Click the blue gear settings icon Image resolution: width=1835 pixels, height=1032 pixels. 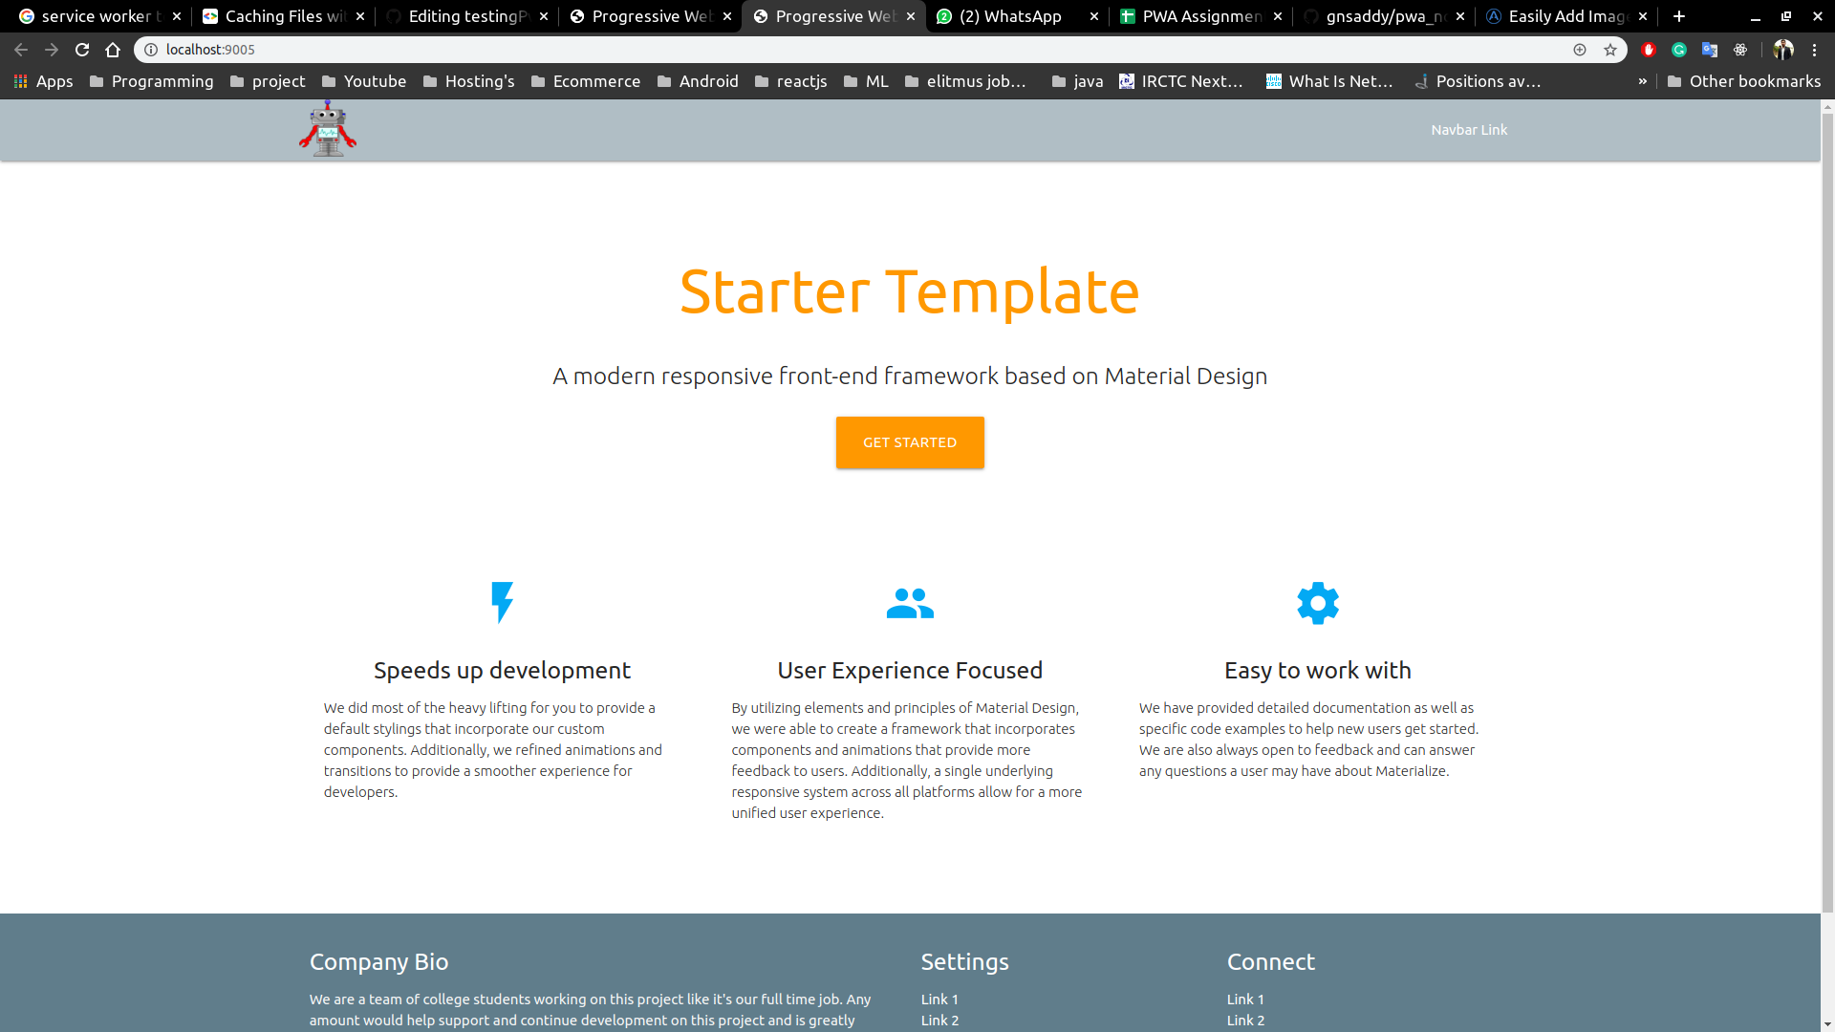point(1317,603)
